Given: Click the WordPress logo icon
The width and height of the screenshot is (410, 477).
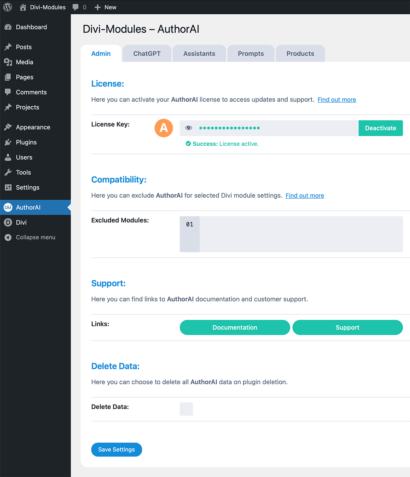Looking at the screenshot, I should click(8, 7).
